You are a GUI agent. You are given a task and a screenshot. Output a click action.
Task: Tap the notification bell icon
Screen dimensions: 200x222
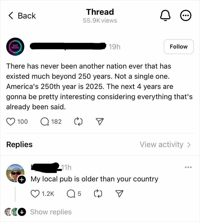click(165, 16)
